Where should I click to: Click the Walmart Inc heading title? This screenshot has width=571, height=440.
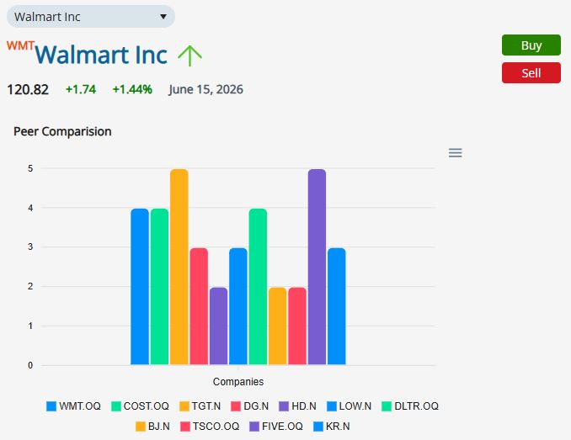[101, 55]
